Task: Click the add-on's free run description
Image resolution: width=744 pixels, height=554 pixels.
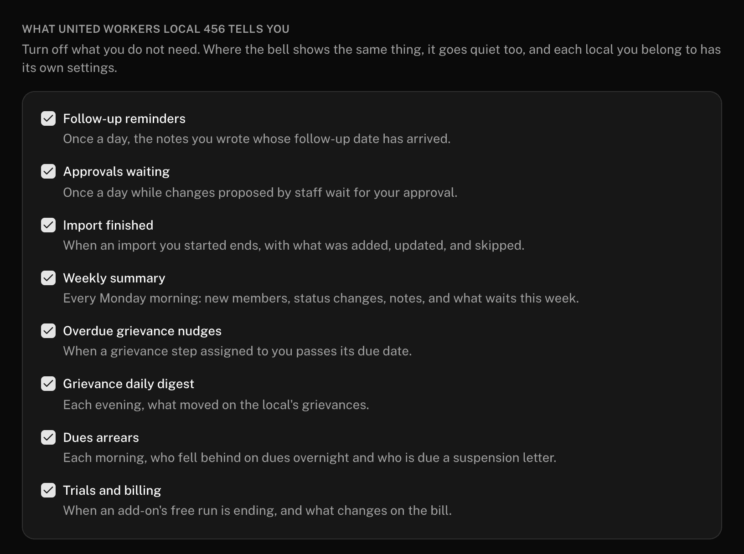Action: coord(257,510)
